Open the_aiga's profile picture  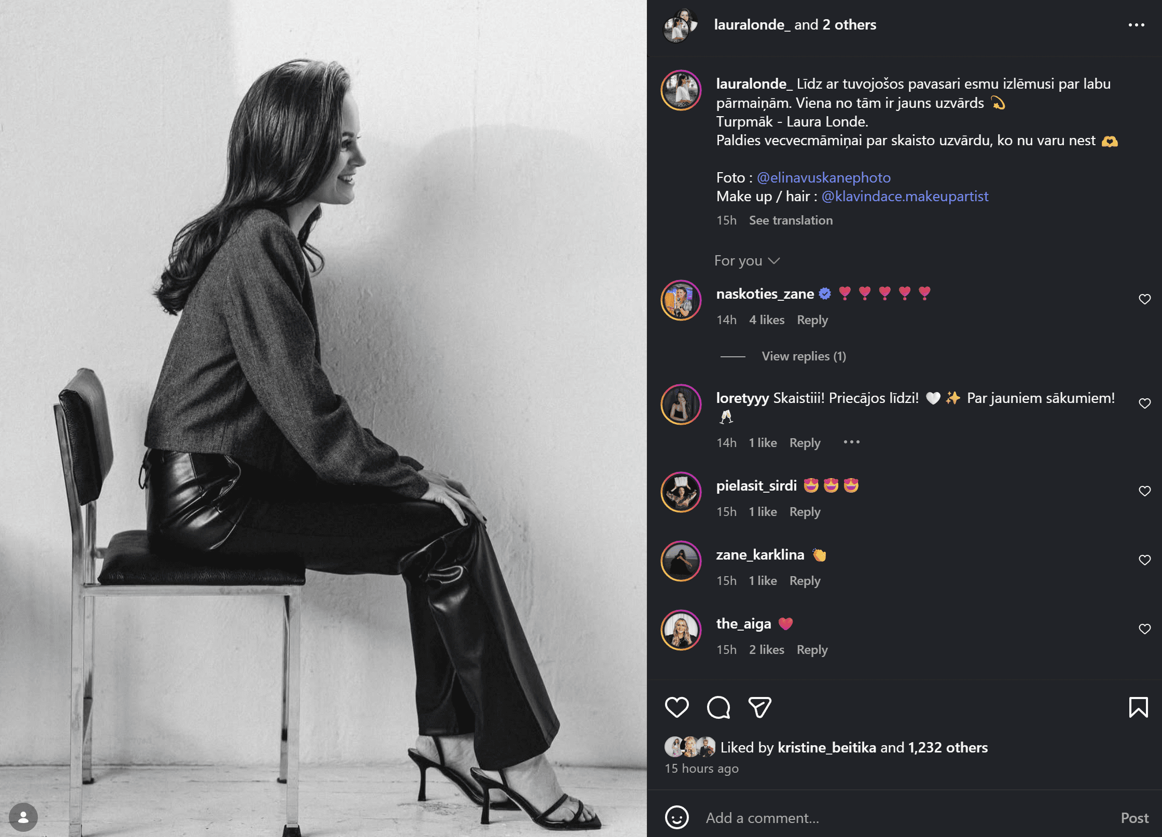(681, 630)
